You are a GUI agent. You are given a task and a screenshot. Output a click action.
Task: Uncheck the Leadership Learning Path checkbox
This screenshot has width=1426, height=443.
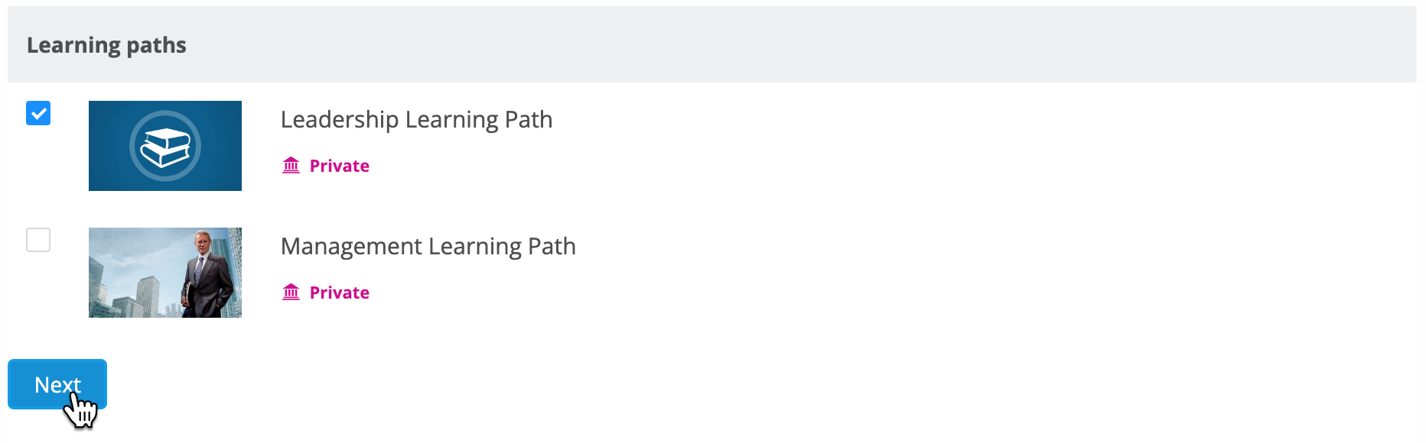coord(37,113)
